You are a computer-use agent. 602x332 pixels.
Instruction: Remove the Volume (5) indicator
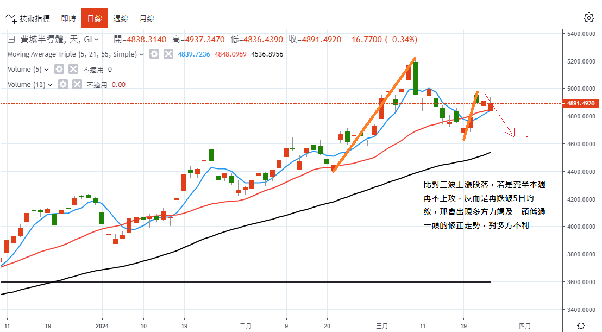point(73,70)
